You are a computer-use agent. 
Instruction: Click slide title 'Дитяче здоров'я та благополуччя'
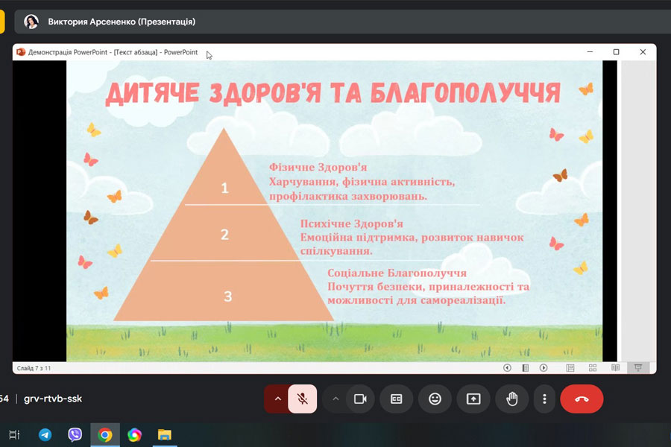333,94
